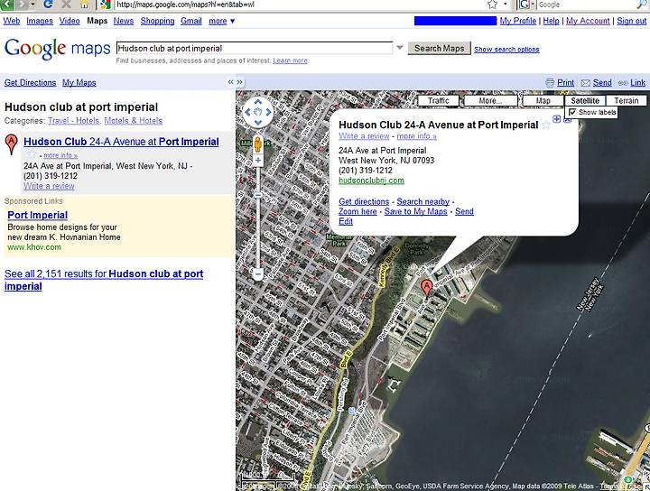Click the browser stop (X) icon
This screenshot has width=650, height=491.
point(66,5)
